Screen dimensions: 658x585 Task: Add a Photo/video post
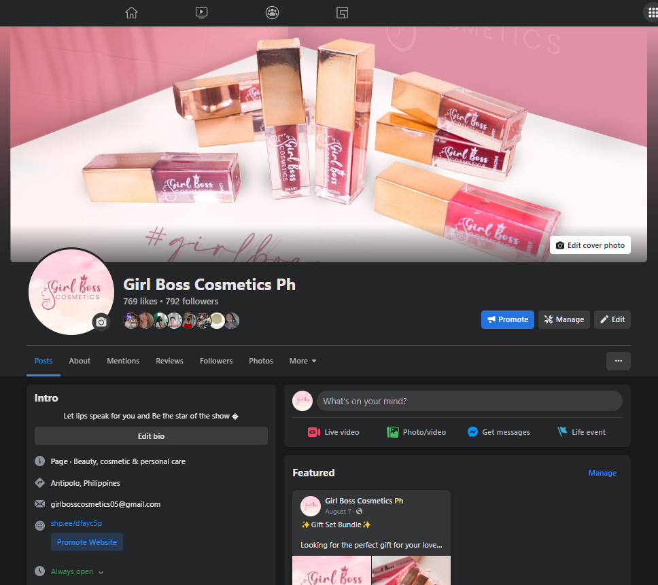(416, 432)
